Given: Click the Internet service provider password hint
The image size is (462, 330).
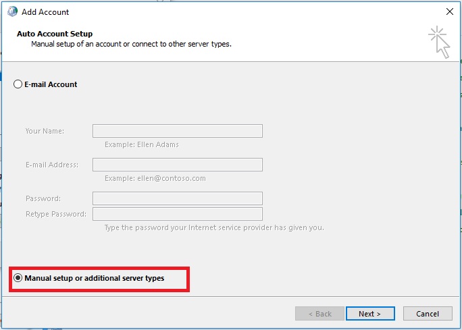Looking at the screenshot, I should (214, 227).
